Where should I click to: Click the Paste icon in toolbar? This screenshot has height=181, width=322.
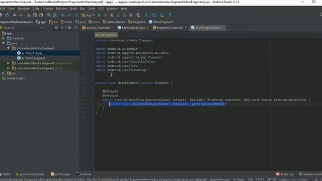(x=41, y=15)
